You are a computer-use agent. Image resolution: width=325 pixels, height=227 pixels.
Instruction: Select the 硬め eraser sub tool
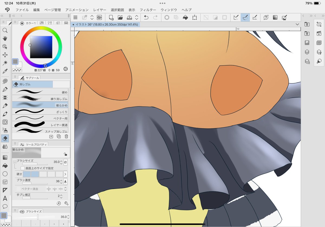pyautogui.click(x=40, y=92)
